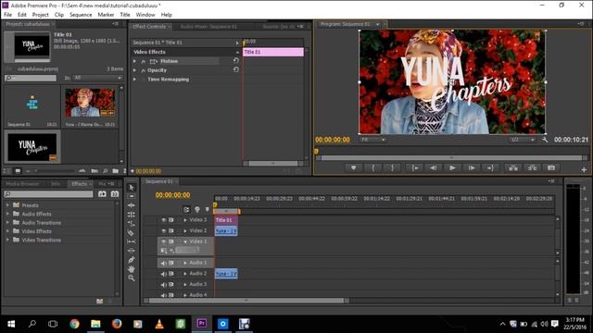Toggle Video 2 track output eye

click(163, 230)
